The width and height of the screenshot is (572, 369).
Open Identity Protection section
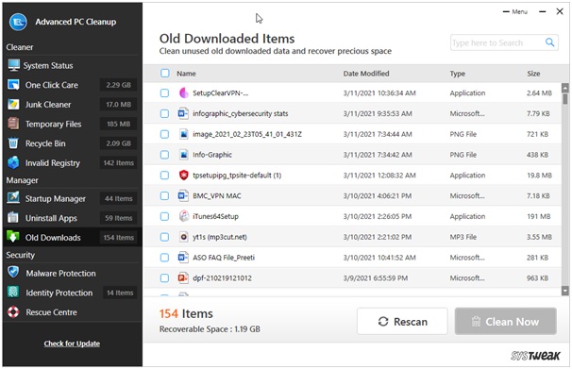73,293
